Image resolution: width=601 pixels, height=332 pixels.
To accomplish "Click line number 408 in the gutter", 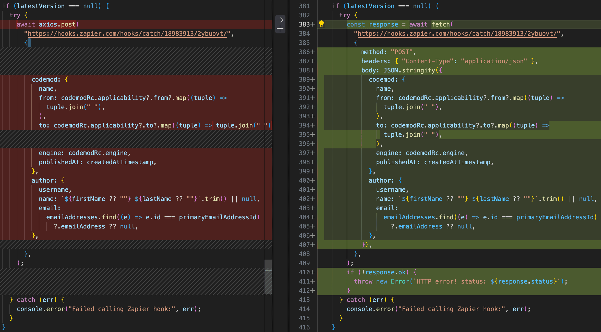I will 304,254.
